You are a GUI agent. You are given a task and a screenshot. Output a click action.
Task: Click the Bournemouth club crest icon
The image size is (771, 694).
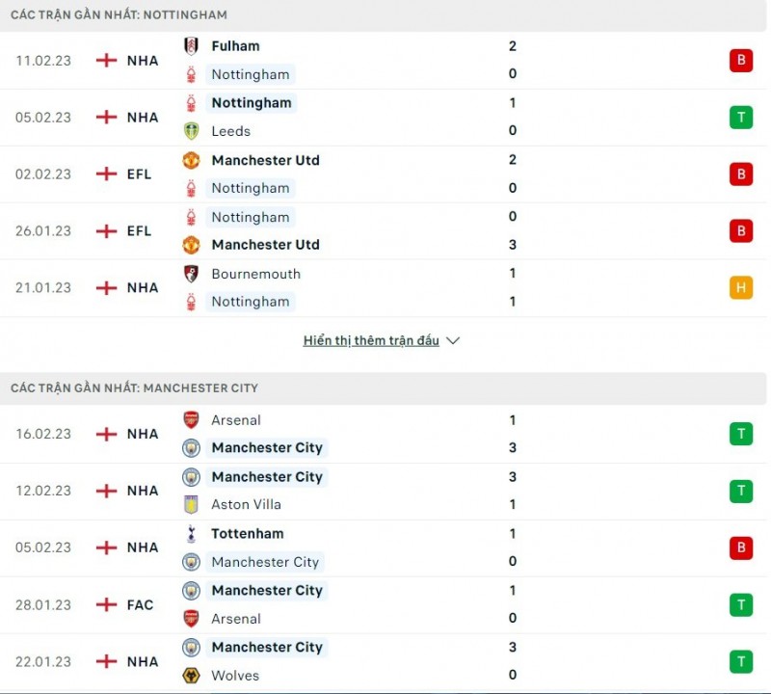click(x=191, y=274)
